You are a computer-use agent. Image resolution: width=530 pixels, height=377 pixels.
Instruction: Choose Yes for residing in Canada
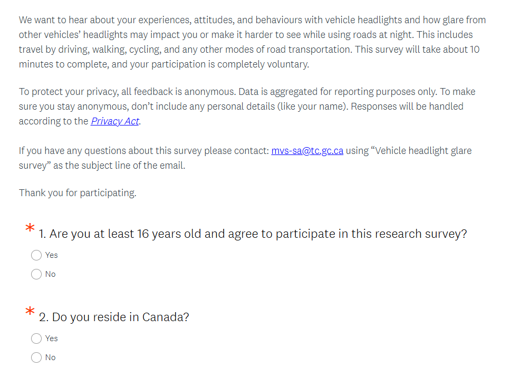36,339
